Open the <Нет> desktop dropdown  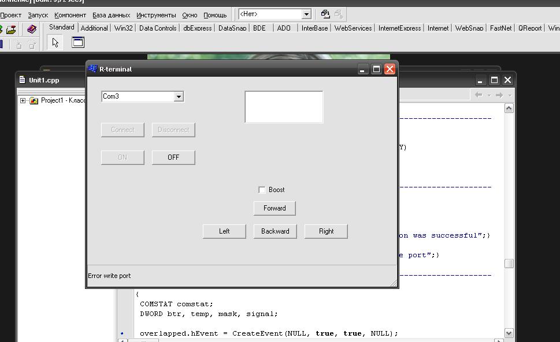[306, 14]
